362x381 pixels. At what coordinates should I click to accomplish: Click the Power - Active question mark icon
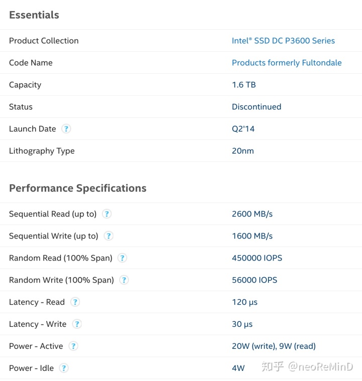tap(73, 346)
